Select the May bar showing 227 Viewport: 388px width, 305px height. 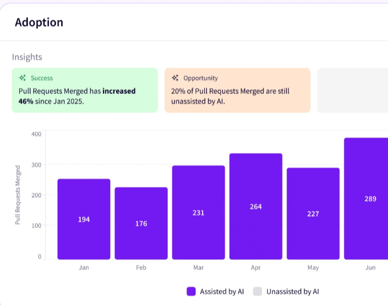(313, 214)
